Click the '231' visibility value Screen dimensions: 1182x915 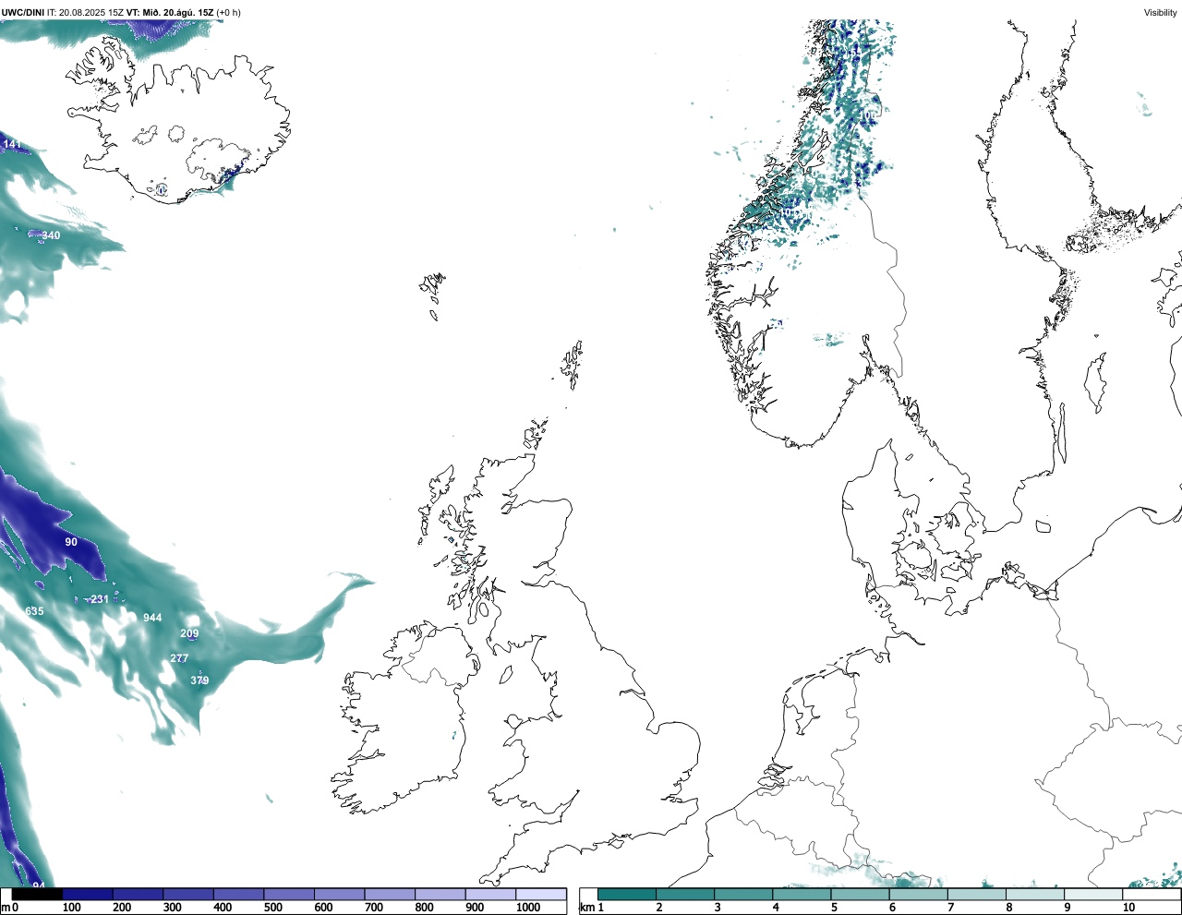coord(100,599)
